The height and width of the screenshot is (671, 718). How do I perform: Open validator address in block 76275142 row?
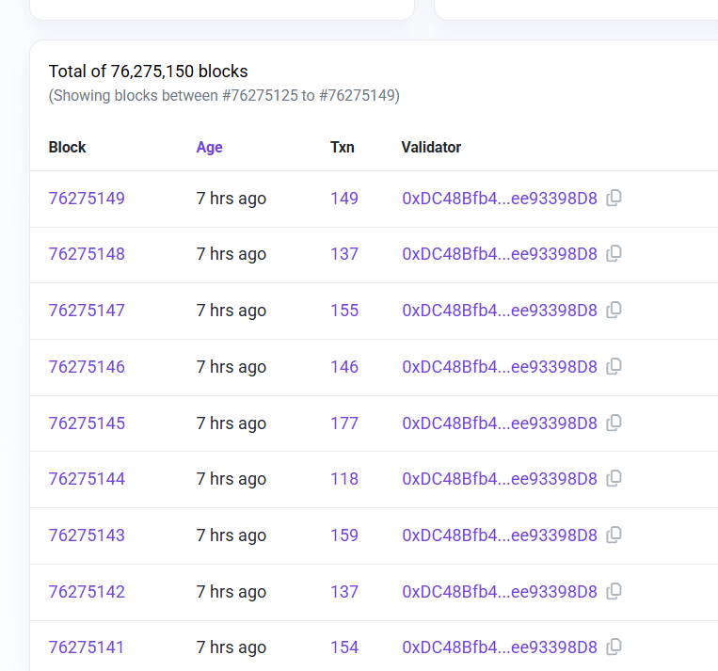499,592
